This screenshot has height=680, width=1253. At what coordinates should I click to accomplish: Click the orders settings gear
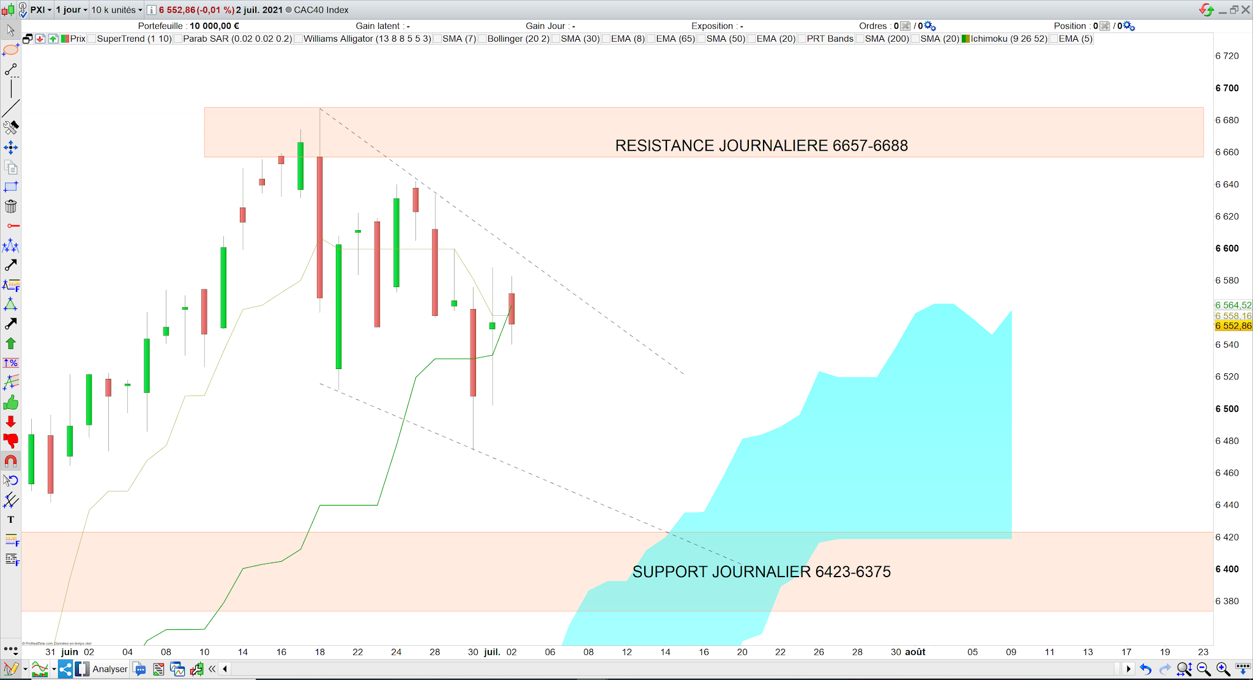930,26
